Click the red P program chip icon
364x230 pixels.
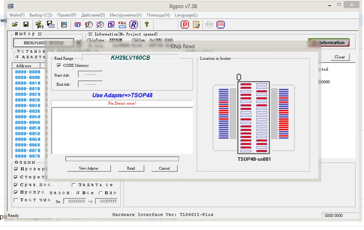[x=185, y=24]
